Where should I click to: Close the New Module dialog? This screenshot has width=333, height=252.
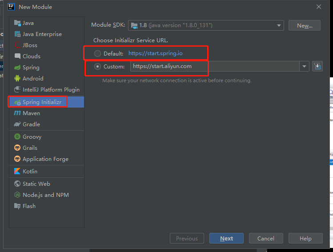(x=319, y=7)
